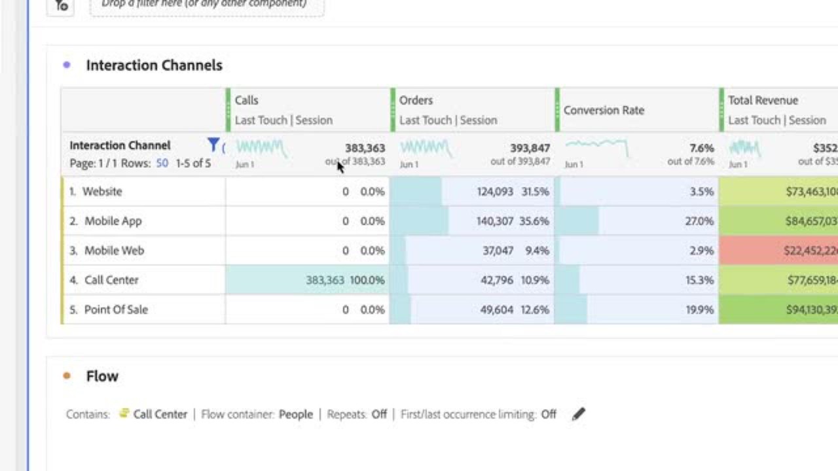Click the Repeats Off setting
This screenshot has width=838, height=471.
[x=379, y=414]
